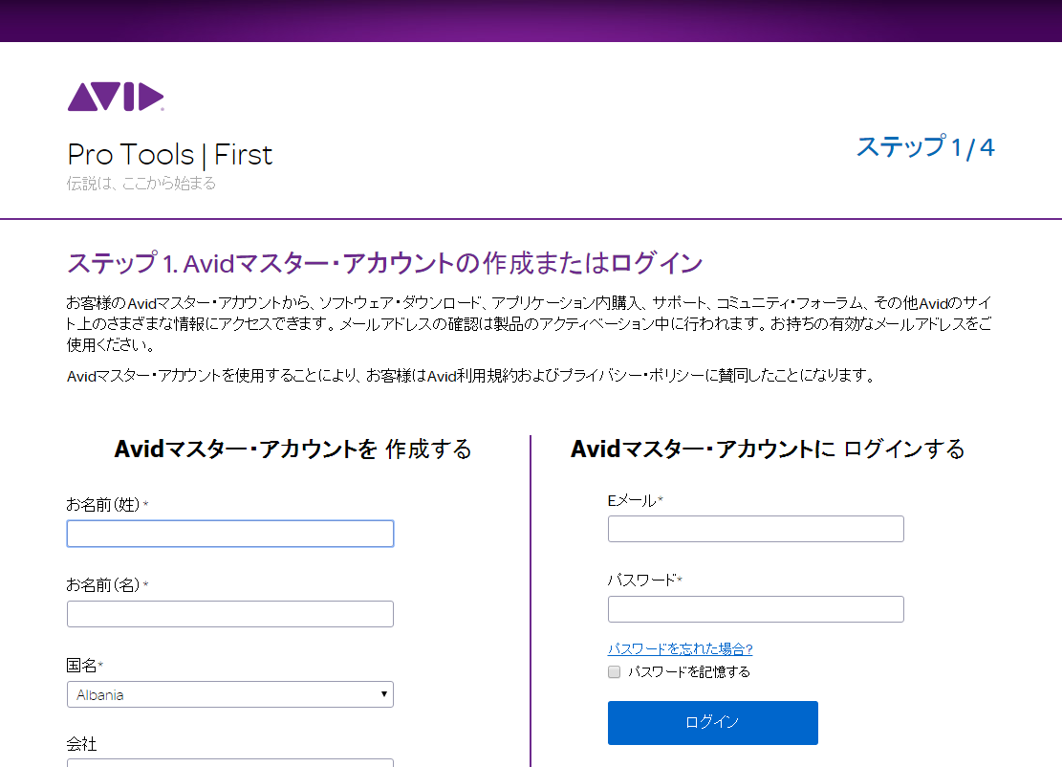Click the 会社 company input field
This screenshot has width=1062, height=767.
[x=230, y=763]
